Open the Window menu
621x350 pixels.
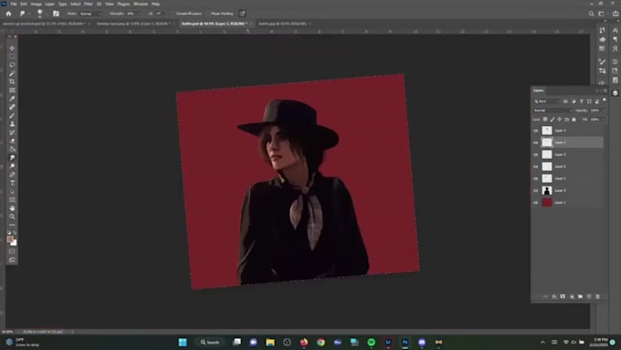pos(141,4)
